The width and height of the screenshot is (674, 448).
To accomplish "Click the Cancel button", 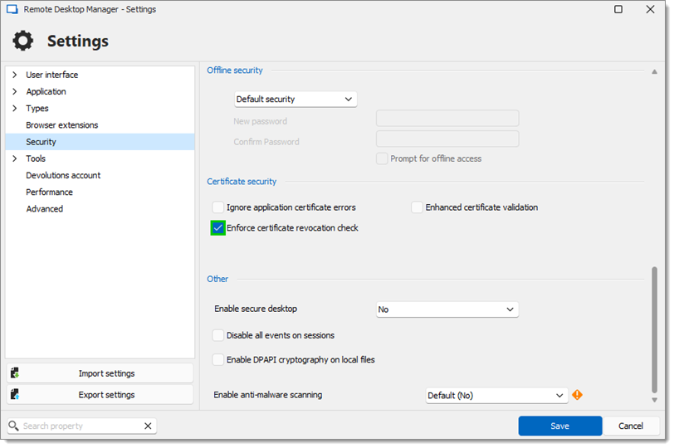I will coord(631,426).
